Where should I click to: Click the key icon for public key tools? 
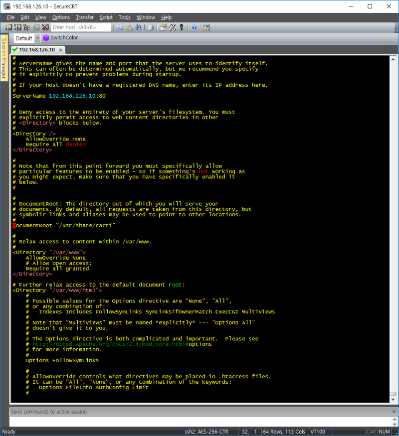(182, 27)
